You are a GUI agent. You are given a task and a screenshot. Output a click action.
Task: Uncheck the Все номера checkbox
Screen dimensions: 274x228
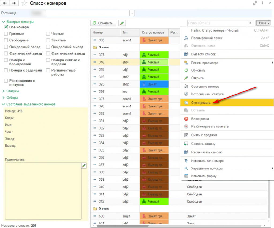click(x=6, y=27)
